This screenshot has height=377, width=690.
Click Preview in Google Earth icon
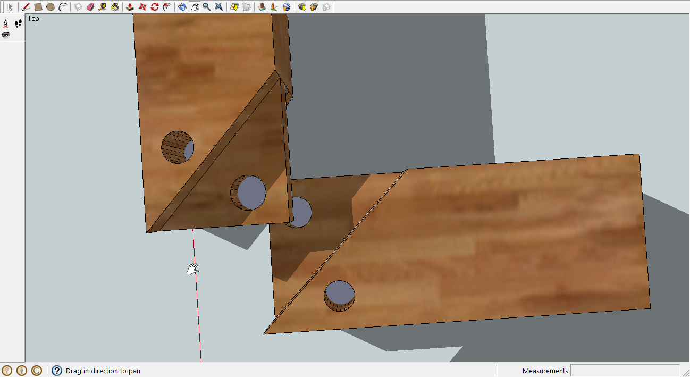(287, 7)
